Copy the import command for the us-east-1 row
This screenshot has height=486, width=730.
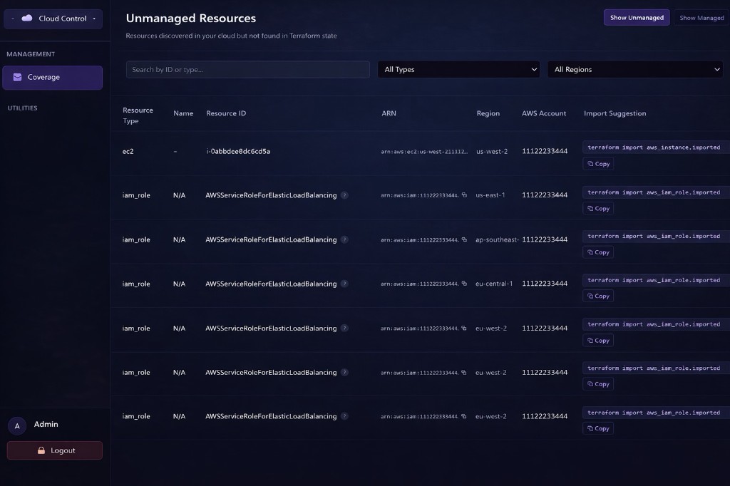598,209
